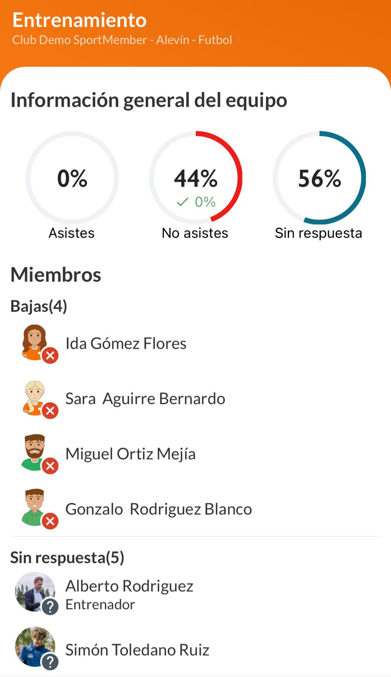Tap the Sin respuesta(5) section header
391x677 pixels.
pos(67,558)
